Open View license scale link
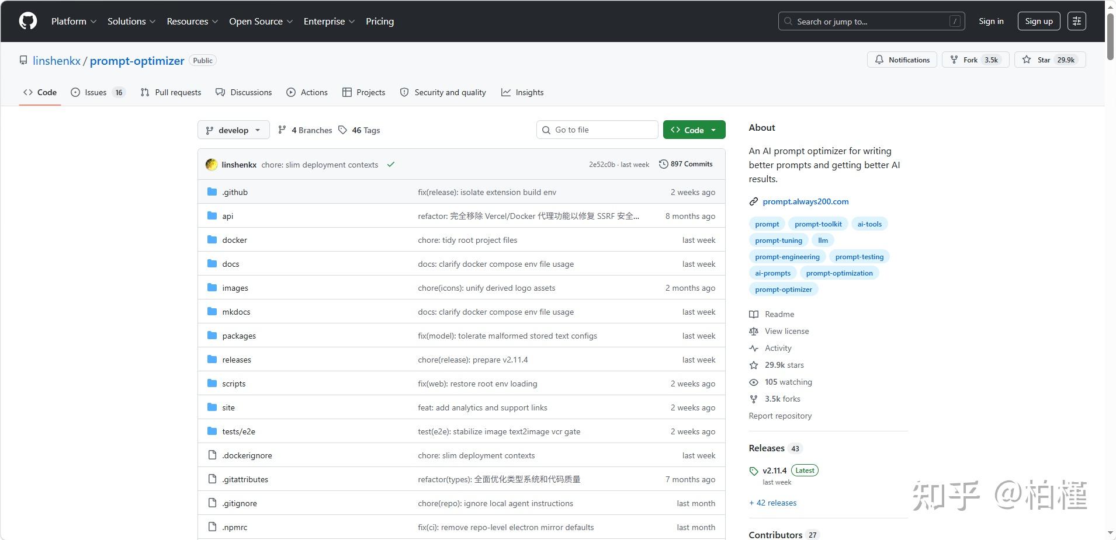1116x540 pixels. 779,331
